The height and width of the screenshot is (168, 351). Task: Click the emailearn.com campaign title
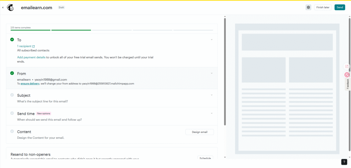pyautogui.click(x=36, y=8)
